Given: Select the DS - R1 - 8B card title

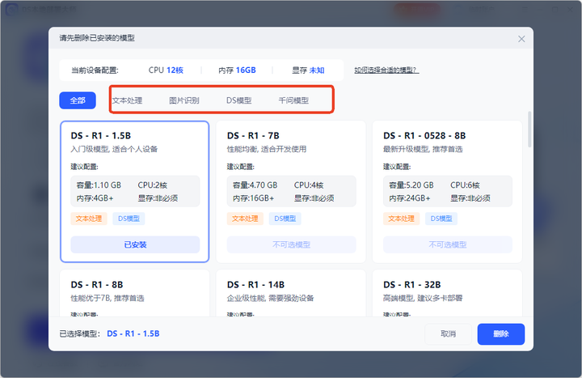Looking at the screenshot, I should (97, 285).
